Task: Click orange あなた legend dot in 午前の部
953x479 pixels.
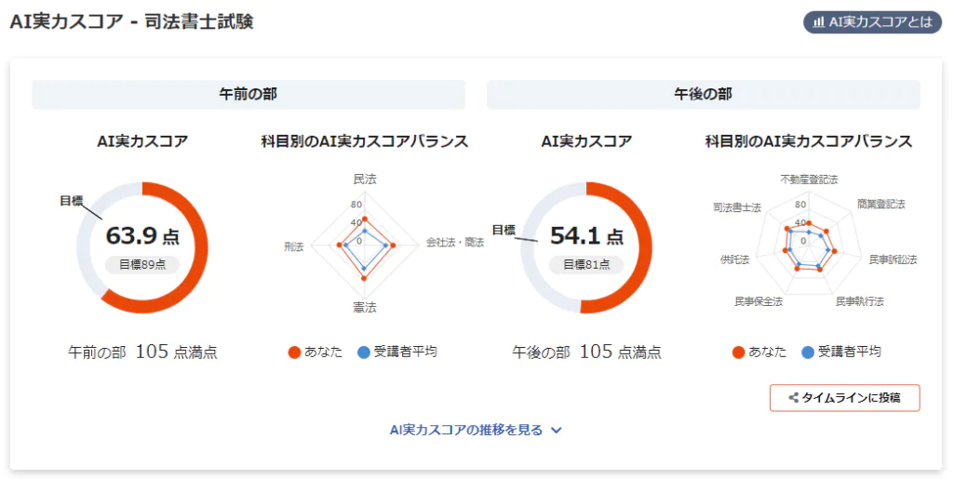Action: click(x=294, y=353)
